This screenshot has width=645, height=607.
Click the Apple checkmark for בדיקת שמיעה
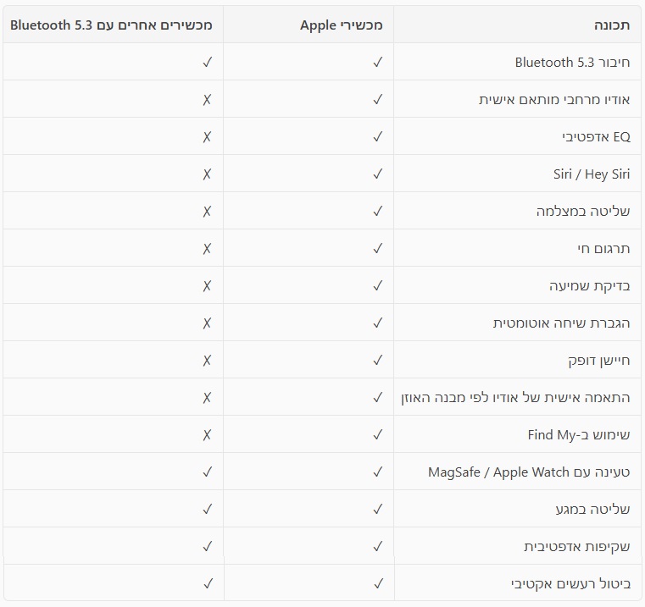pyautogui.click(x=377, y=286)
